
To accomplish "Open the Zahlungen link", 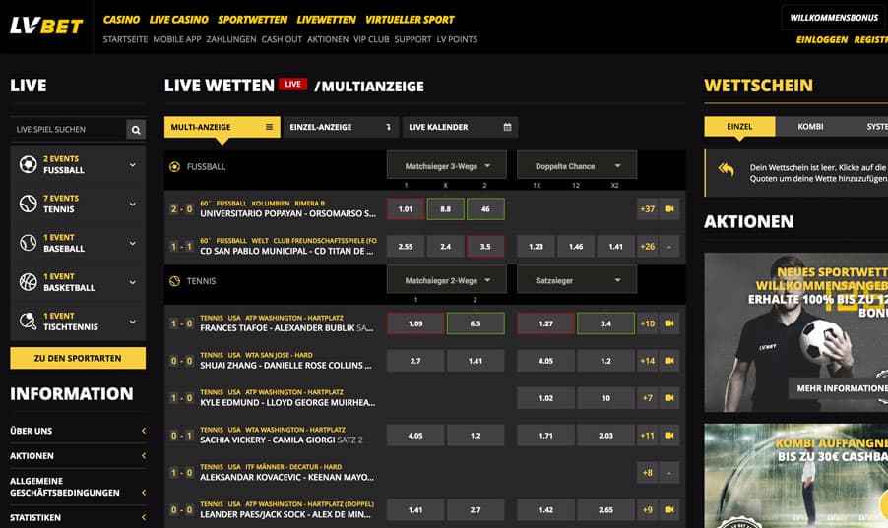I will 231,39.
